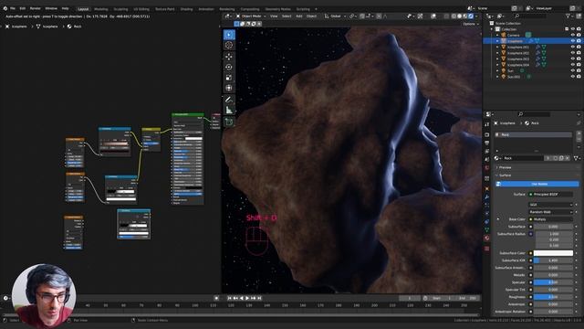
Task: Open the File menu
Action: pos(13,8)
